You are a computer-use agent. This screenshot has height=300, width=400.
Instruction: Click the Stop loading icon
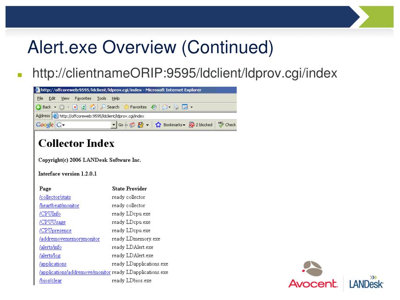tap(75, 107)
